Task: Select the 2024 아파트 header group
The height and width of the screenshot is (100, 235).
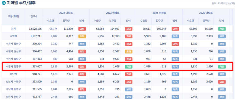Action: 159,13
